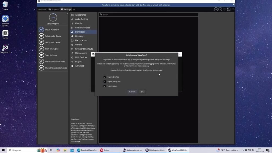The image size is (272, 153).
Task: Click the General gear icon
Action: click(72, 45)
